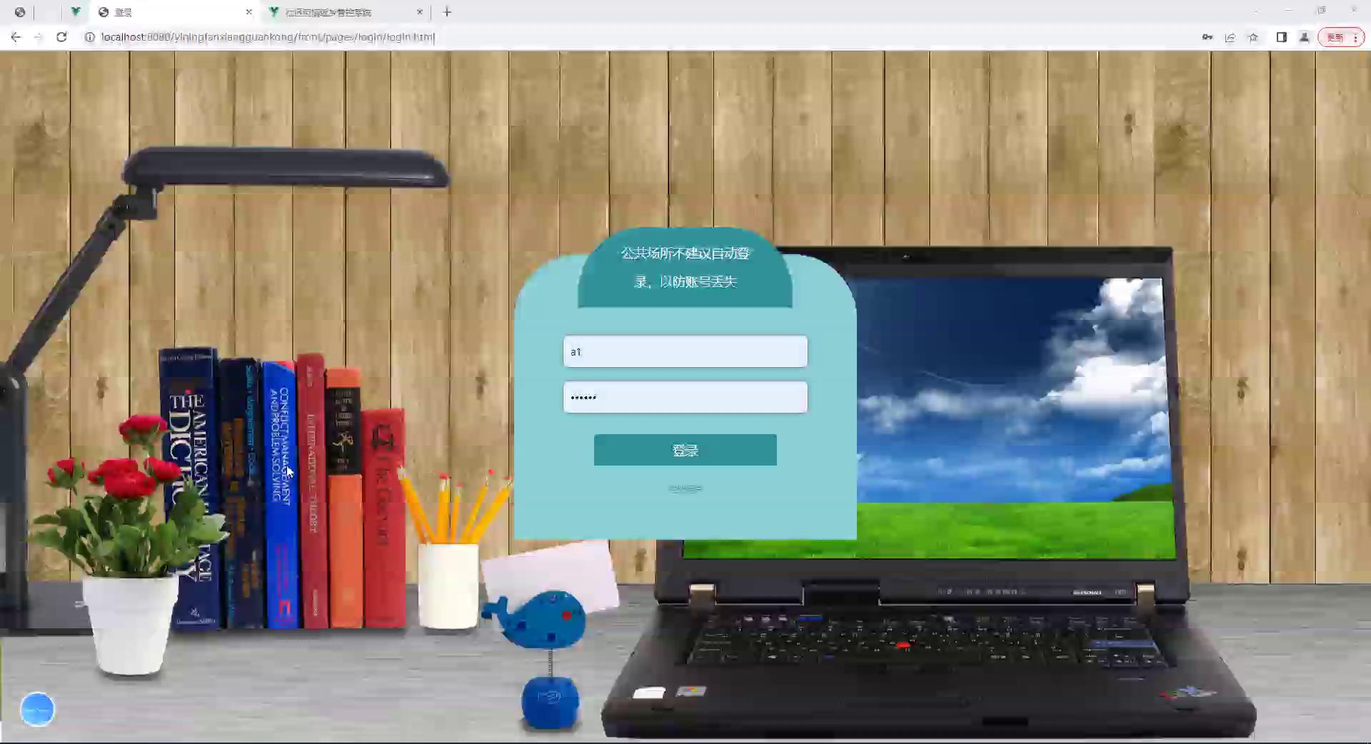
Task: Click the username field containing a1
Action: (685, 351)
